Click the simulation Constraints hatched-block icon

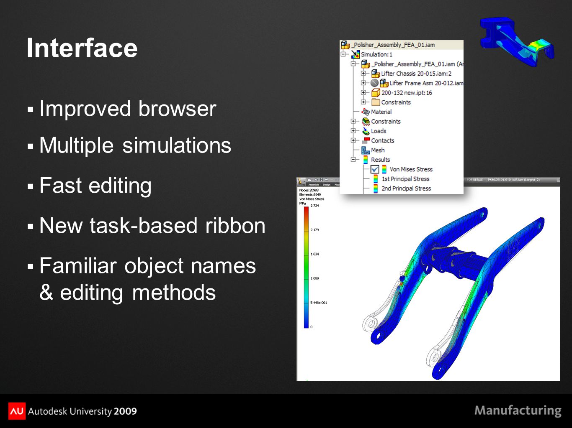coord(366,122)
